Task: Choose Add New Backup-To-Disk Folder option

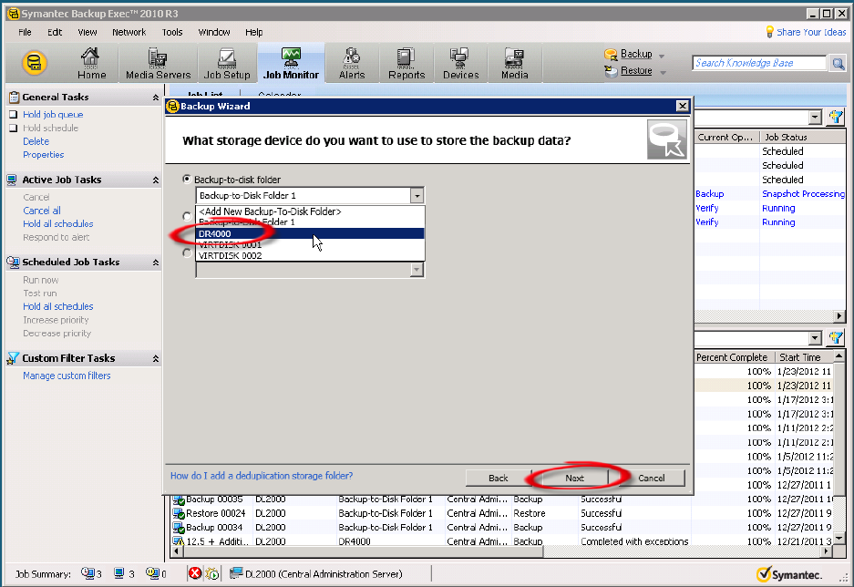Action: point(310,211)
